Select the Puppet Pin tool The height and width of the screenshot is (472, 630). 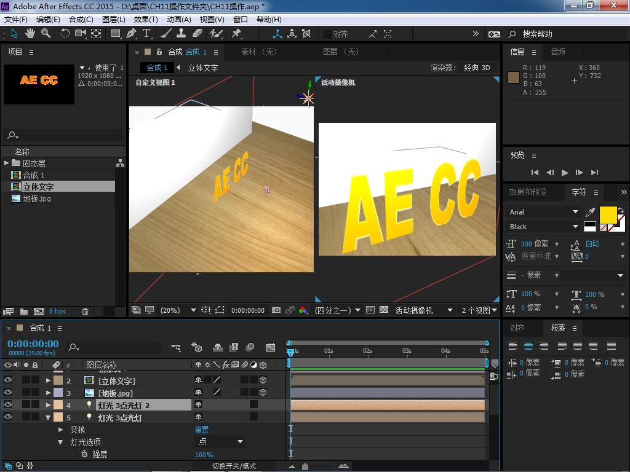[x=236, y=34]
